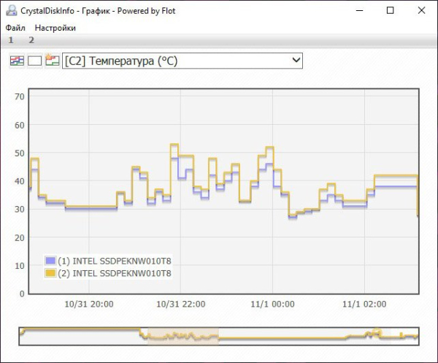The width and height of the screenshot is (438, 363).
Task: Click the y-axis value 0
Action: tap(22, 294)
